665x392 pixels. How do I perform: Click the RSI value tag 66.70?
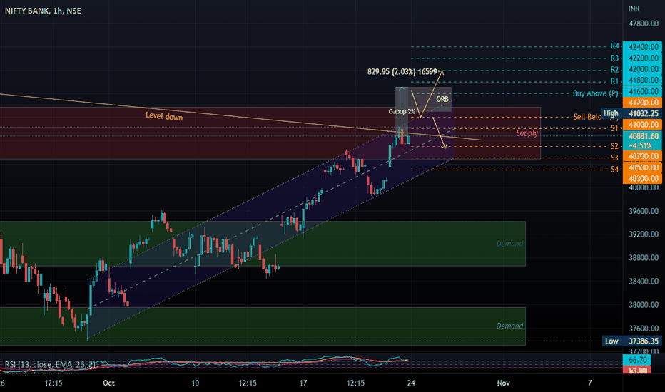[x=637, y=360]
